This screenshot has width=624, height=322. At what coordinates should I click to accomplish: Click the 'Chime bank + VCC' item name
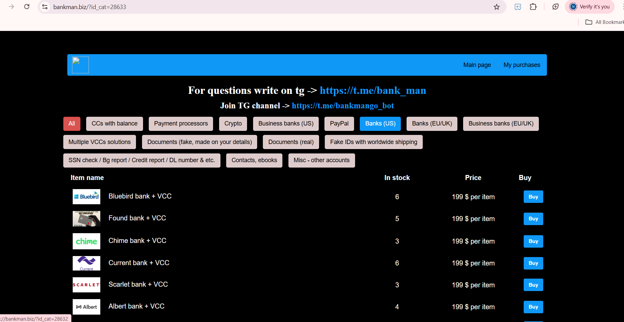(x=137, y=241)
